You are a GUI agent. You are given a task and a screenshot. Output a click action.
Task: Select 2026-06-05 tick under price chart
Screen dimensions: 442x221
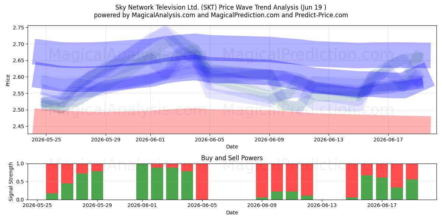pos(210,140)
